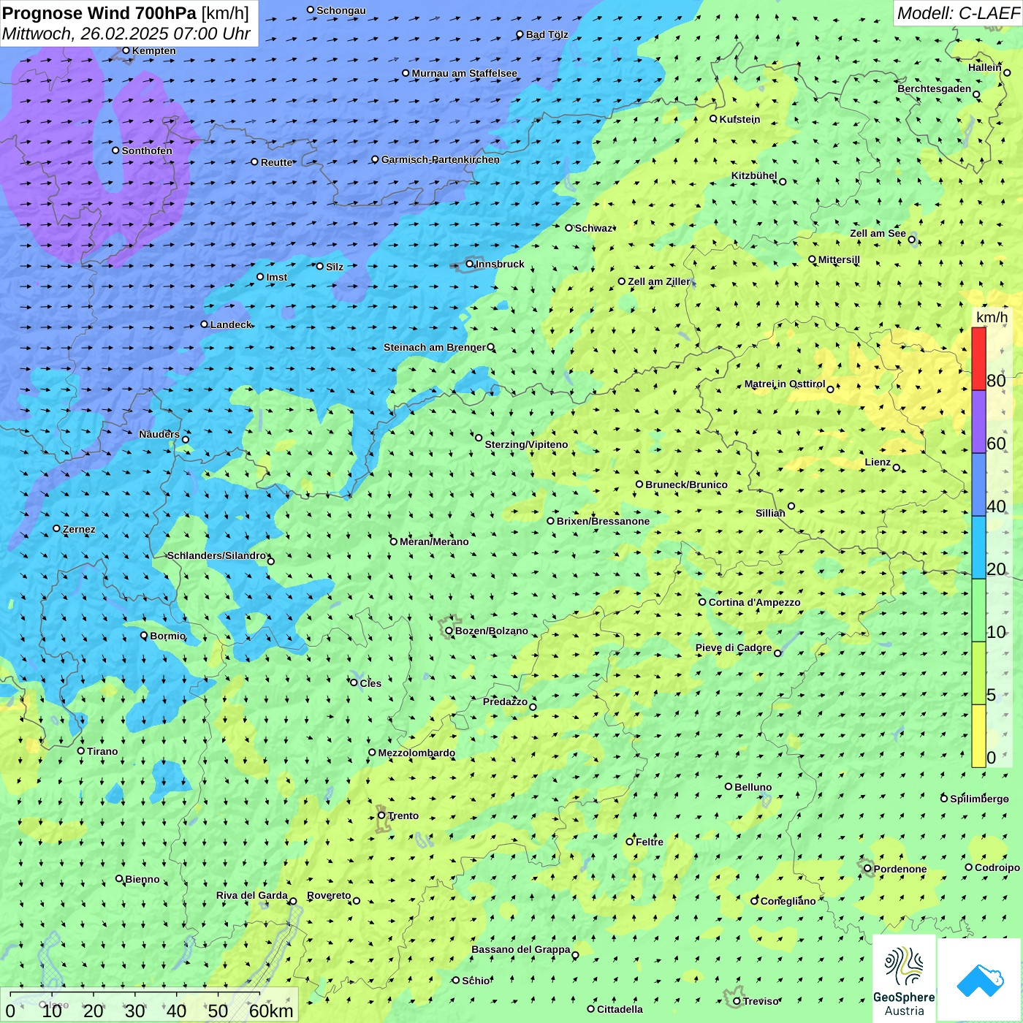
Task: Click the red segment of the wind legend
Action: pos(978,359)
